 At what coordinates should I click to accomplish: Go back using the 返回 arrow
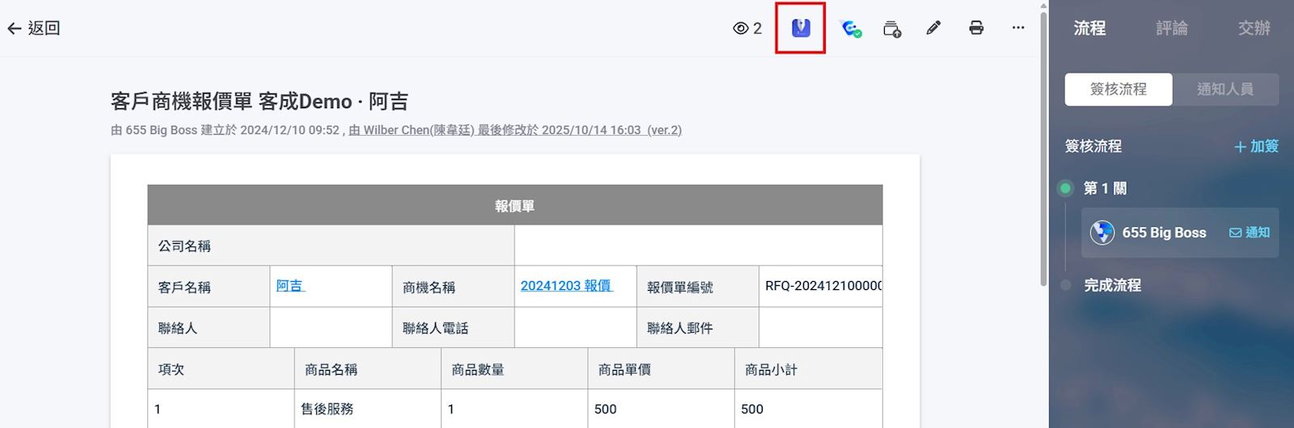34,28
